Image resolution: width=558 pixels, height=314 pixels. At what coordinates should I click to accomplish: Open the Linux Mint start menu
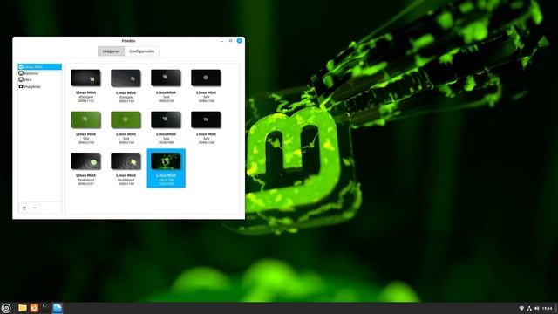click(6, 308)
